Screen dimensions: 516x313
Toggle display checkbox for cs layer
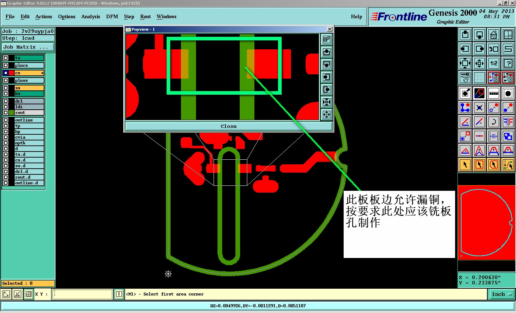pyautogui.click(x=6, y=73)
